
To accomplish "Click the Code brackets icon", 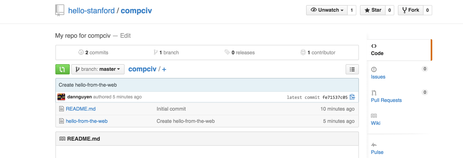I will pyautogui.click(x=374, y=46).
